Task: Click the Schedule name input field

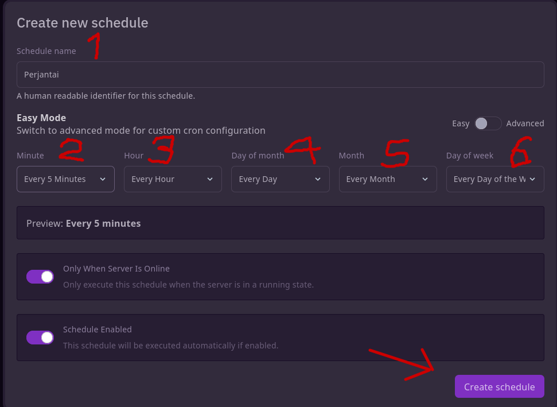Action: (280, 75)
